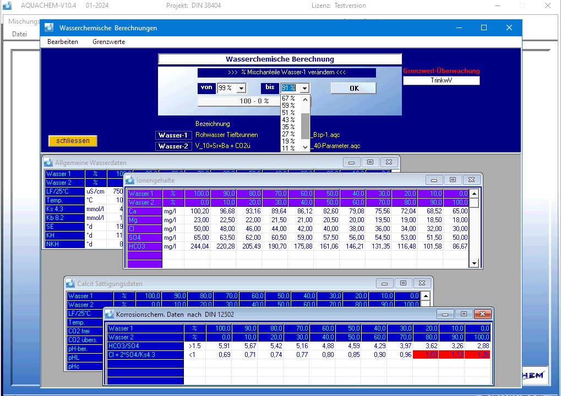The image size is (561, 396).
Task: Close the main AQUACHEM window
Action: 547,5
